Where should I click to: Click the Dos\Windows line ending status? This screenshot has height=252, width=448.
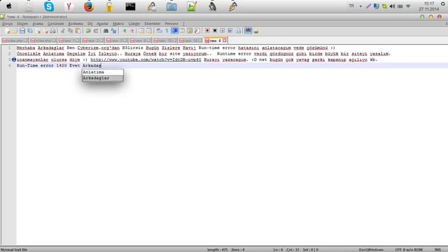pyautogui.click(x=371, y=250)
